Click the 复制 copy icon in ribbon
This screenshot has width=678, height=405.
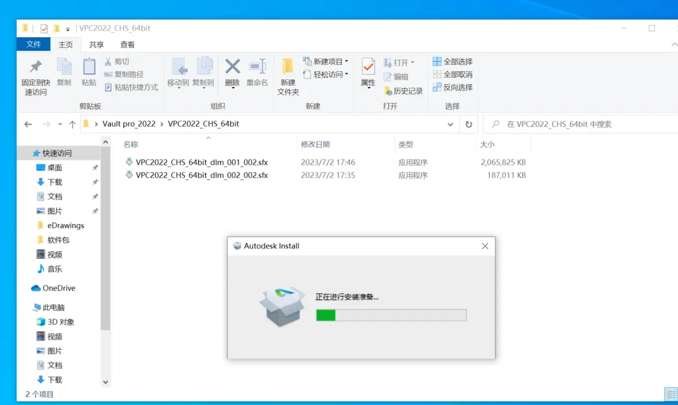[64, 67]
